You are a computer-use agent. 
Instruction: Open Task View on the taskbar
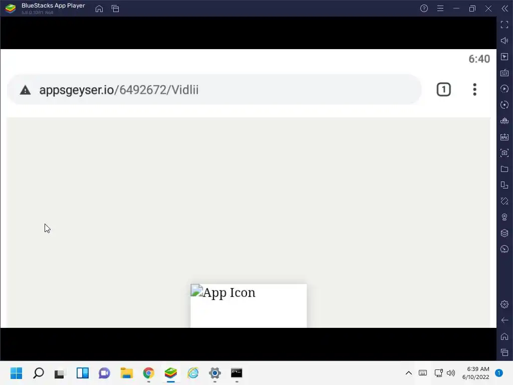[x=60, y=373]
